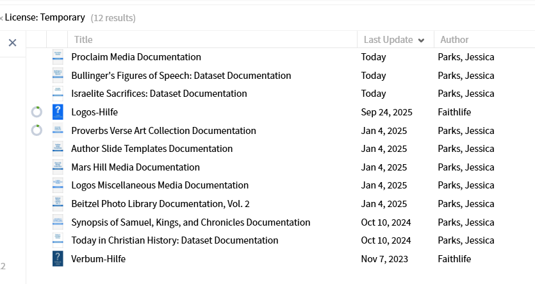
Task: Toggle sort arrow on Last Update column
Action: (x=421, y=40)
